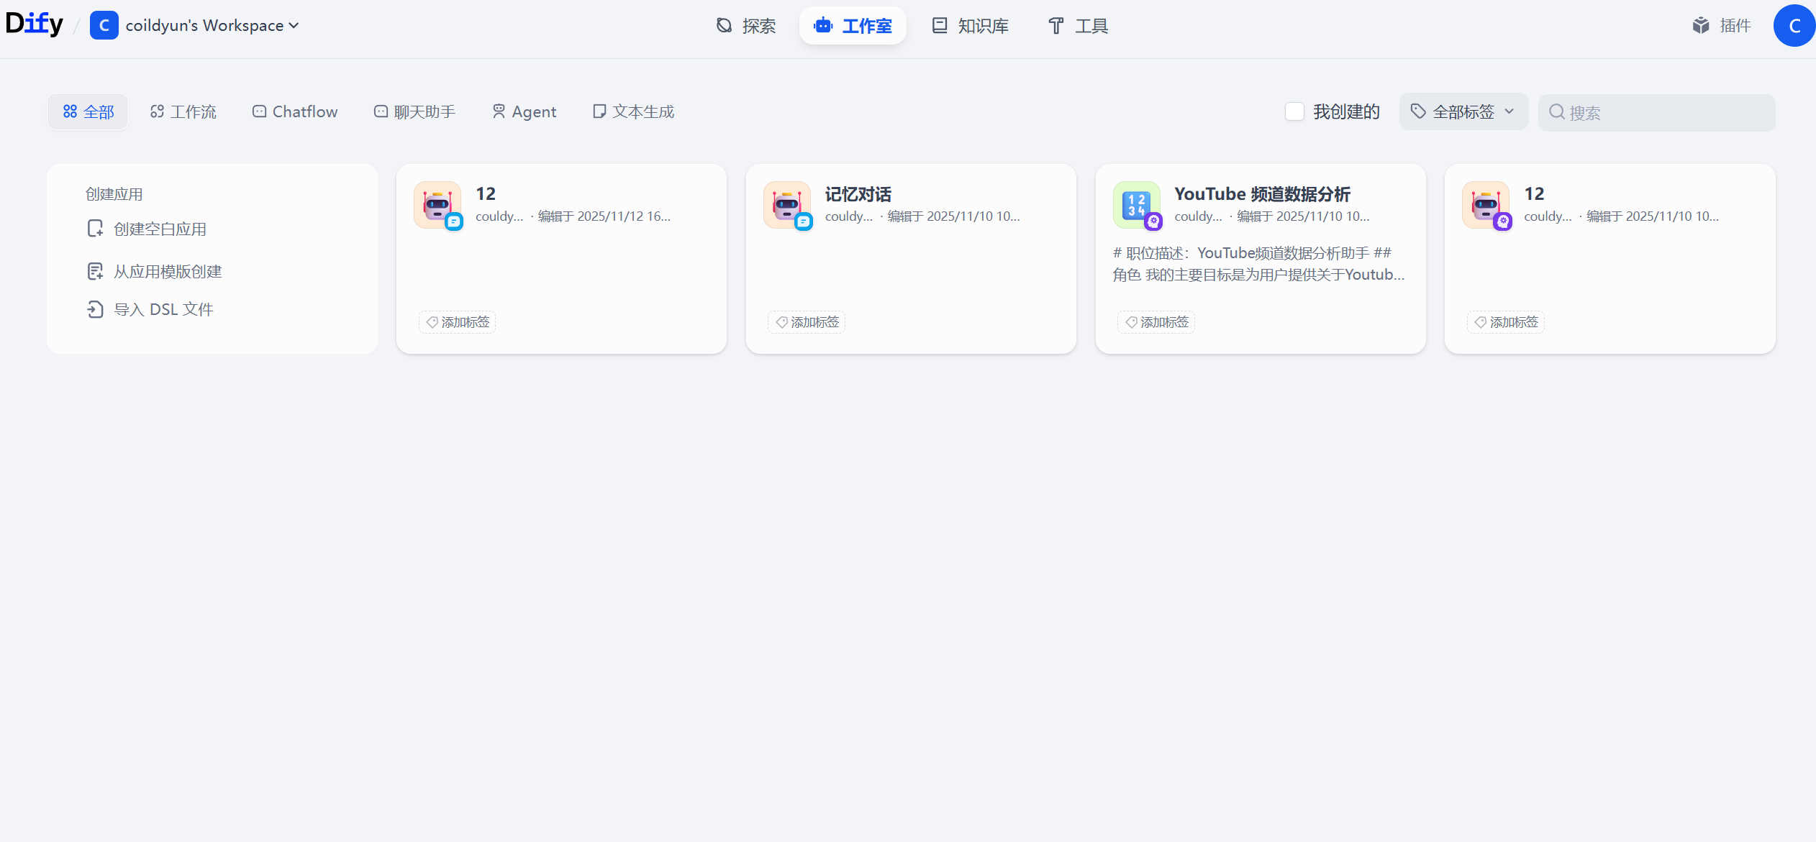This screenshot has width=1816, height=842.
Task: Click the Agent filter icon
Action: (499, 111)
